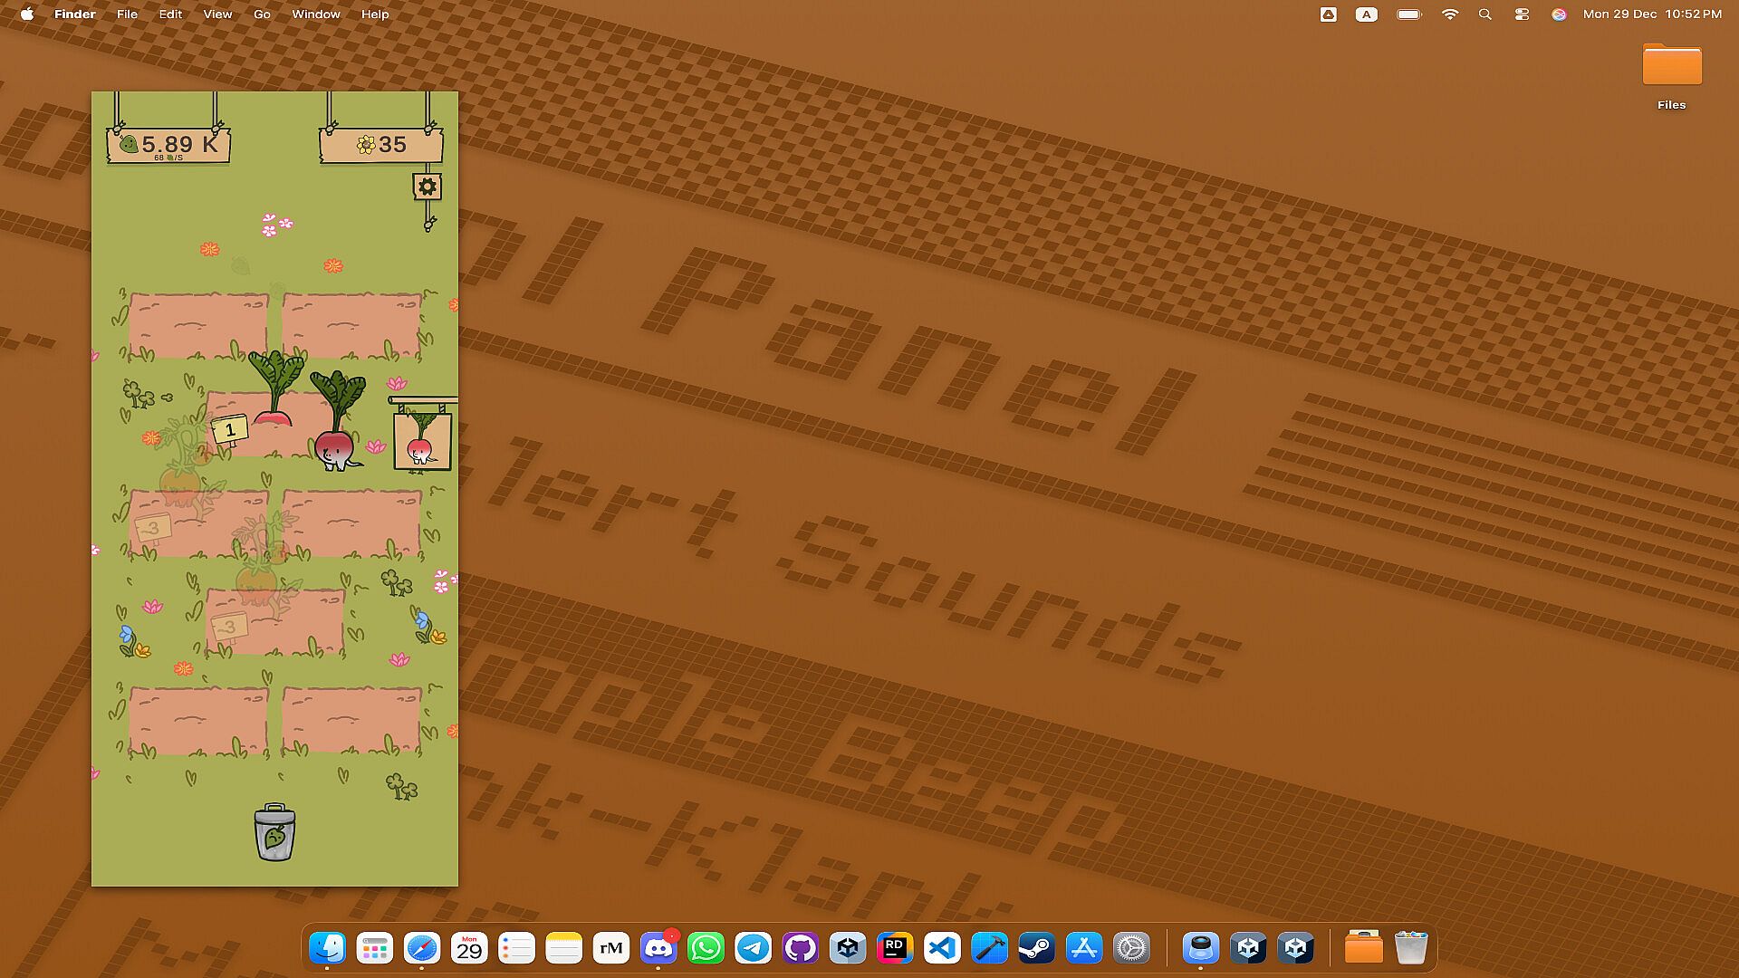Open the game settings gear
The height and width of the screenshot is (978, 1739).
pos(427,187)
